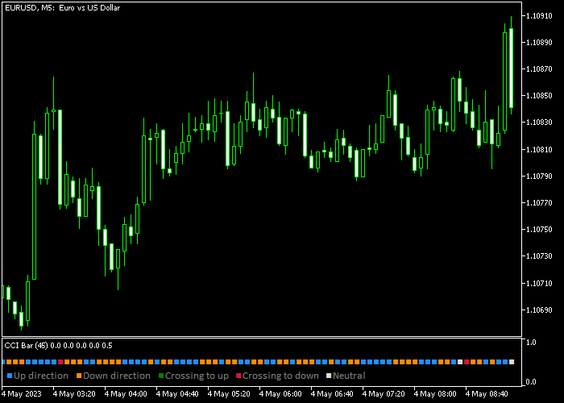Click the blue Up direction legend swatch
The image size is (564, 403).
pyautogui.click(x=10, y=376)
